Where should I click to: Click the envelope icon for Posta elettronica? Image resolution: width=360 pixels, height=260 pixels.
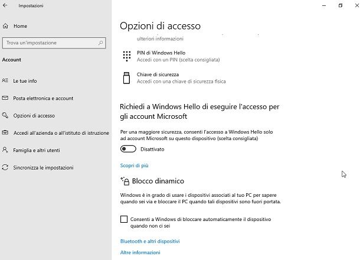[5, 98]
